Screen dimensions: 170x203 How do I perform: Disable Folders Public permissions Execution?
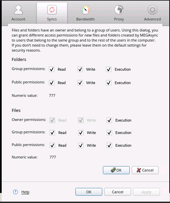tap(109, 83)
